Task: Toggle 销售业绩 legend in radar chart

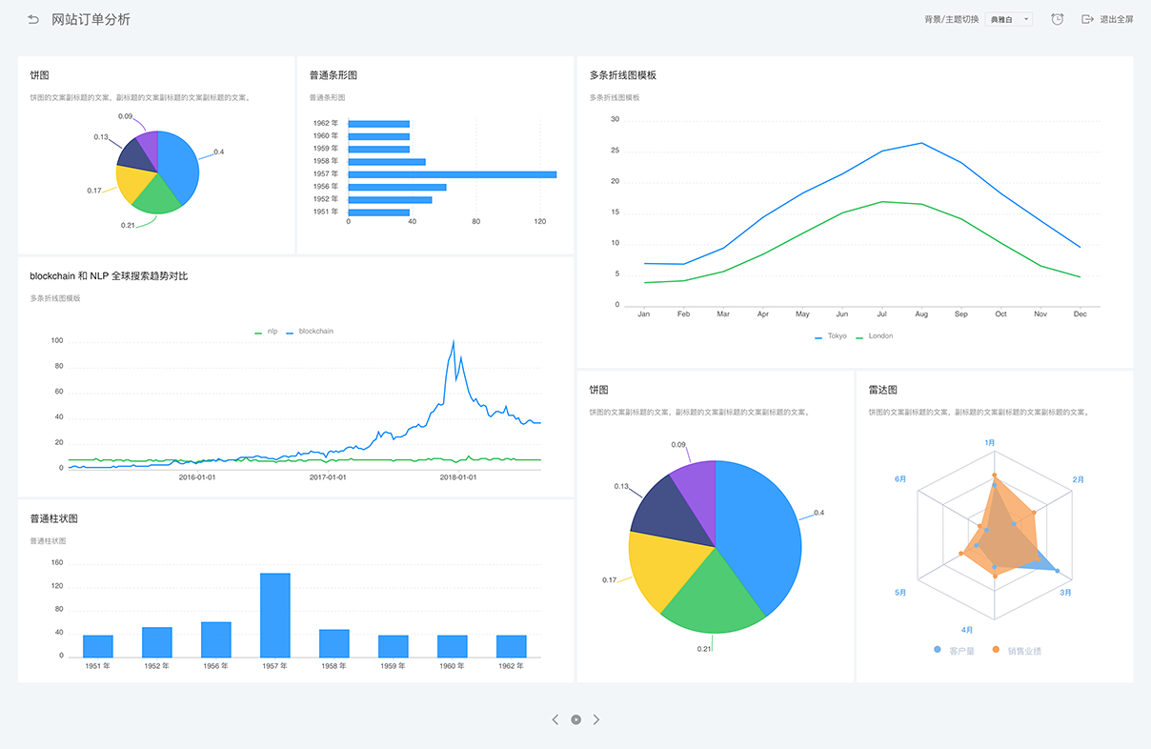Action: pos(1017,651)
